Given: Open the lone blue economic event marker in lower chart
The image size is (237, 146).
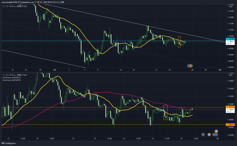Looking at the screenshot, I should pos(203,135).
